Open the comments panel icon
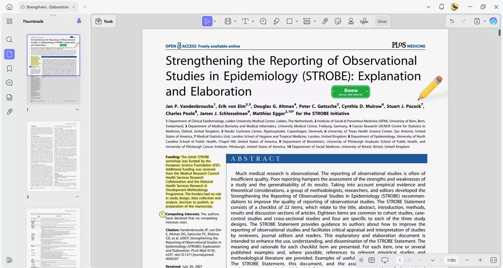503x268 pixels. click(x=9, y=83)
